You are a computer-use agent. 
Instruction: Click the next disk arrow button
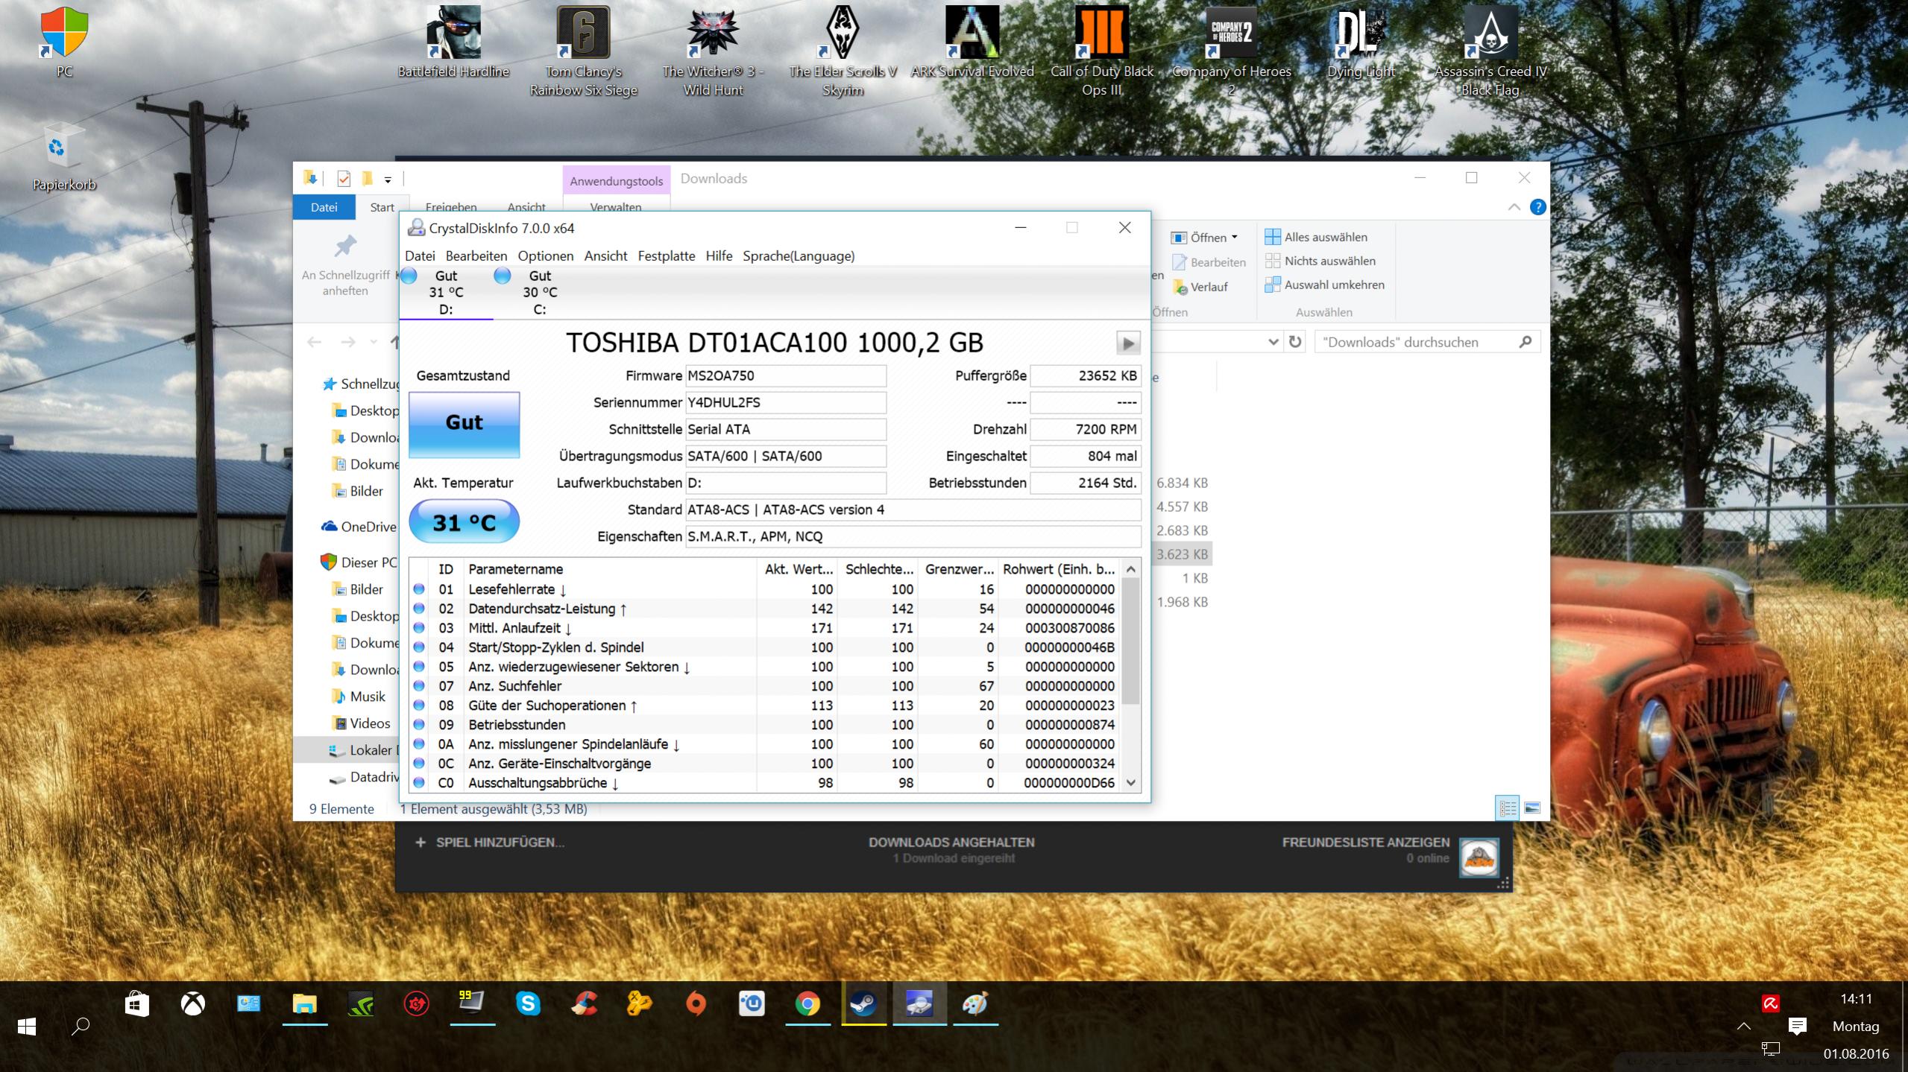(x=1127, y=343)
